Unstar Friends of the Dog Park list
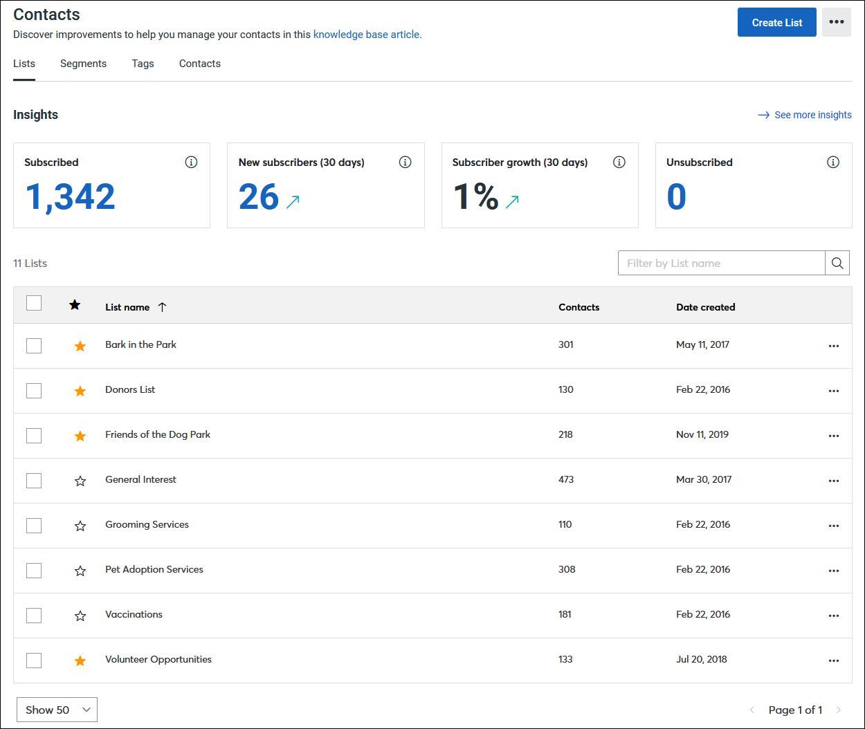865x729 pixels. (80, 436)
